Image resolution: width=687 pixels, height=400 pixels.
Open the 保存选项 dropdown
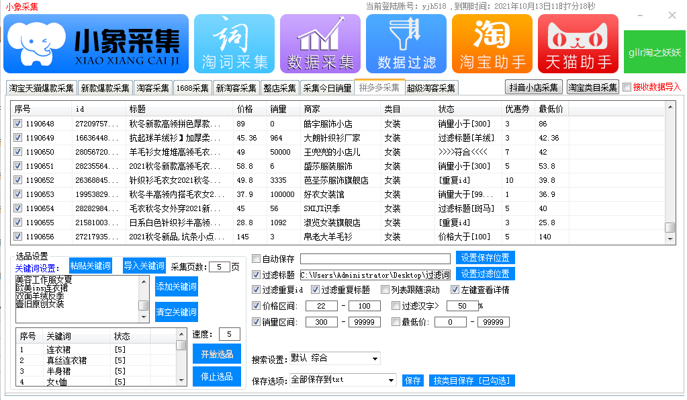pyautogui.click(x=343, y=380)
